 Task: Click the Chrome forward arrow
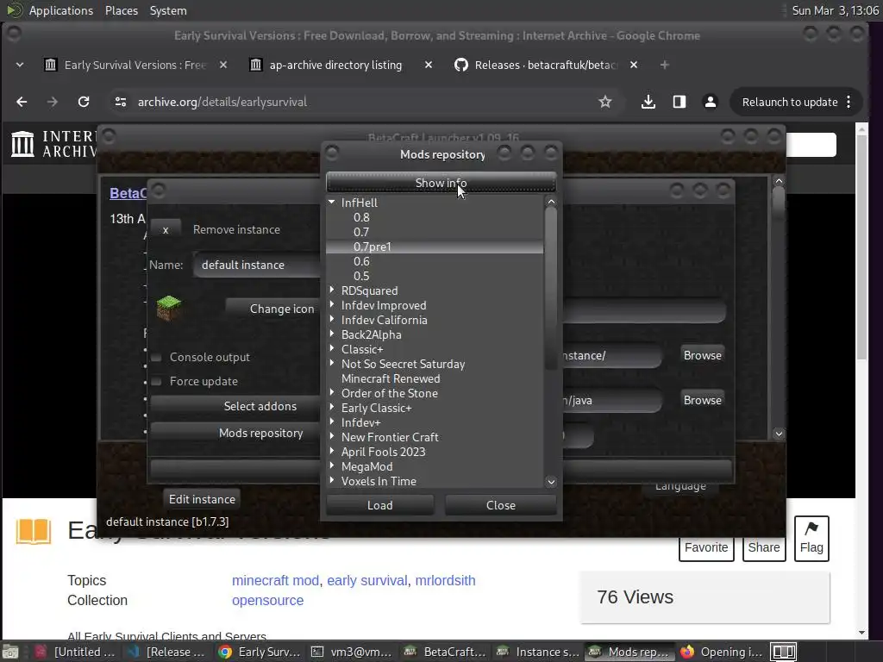click(x=53, y=102)
